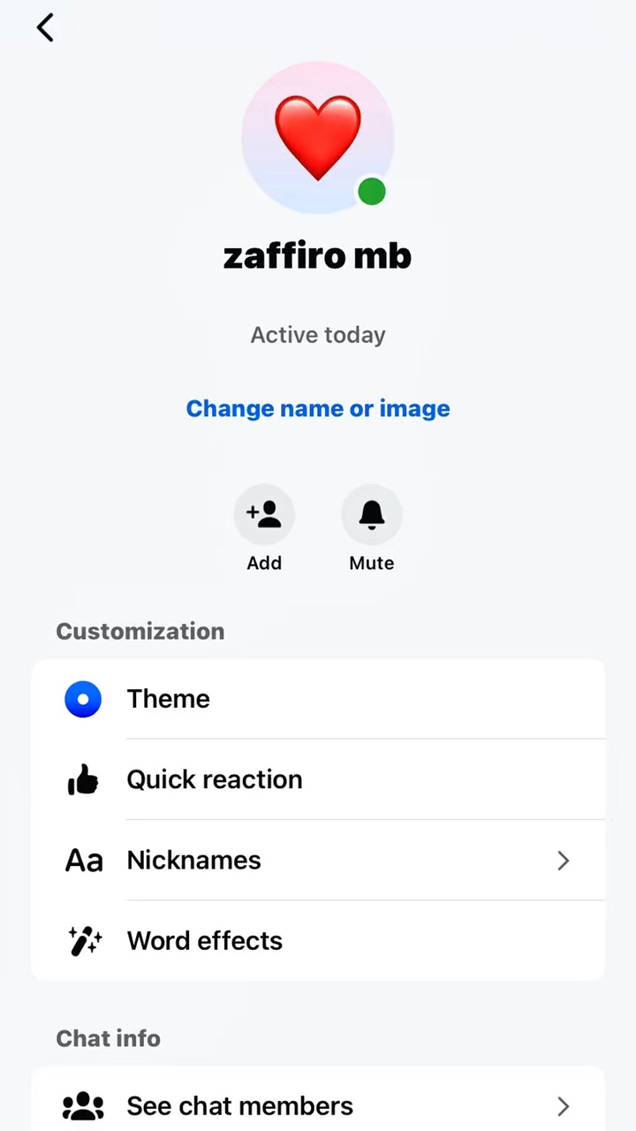Expand Nicknames with the chevron arrow
Viewport: 636px width, 1131px height.
pos(564,861)
